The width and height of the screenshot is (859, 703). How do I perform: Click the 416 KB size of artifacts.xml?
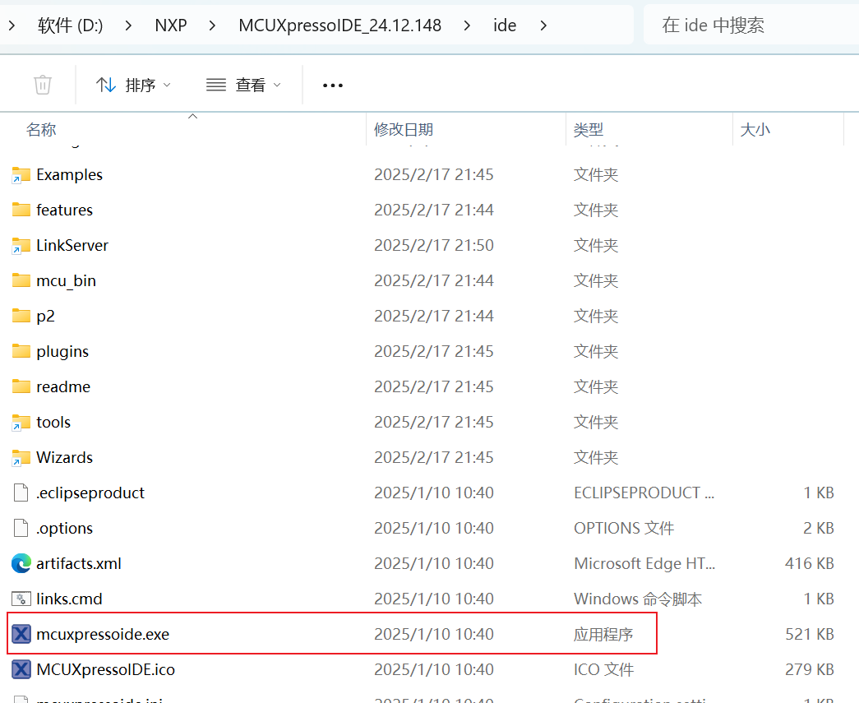809,563
